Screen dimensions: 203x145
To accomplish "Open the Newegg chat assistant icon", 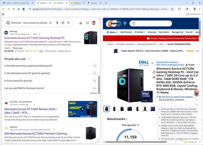I will coord(197,93).
